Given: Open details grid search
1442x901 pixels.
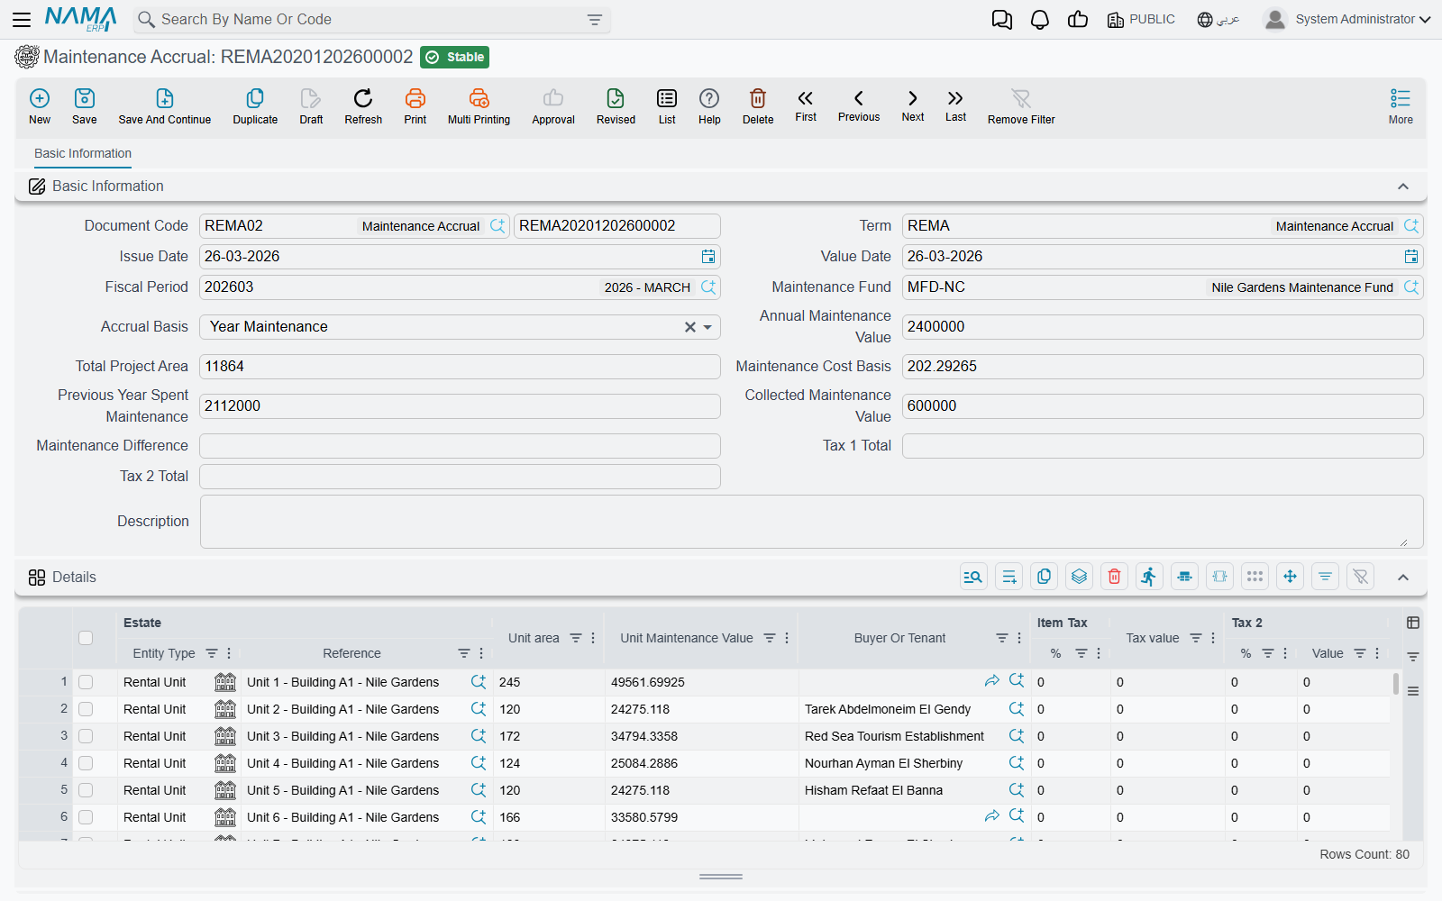Looking at the screenshot, I should (973, 577).
